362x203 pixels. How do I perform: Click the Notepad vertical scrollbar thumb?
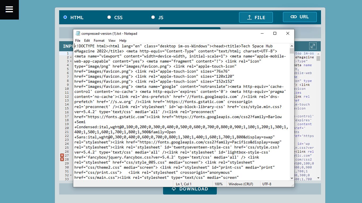coord(292,51)
